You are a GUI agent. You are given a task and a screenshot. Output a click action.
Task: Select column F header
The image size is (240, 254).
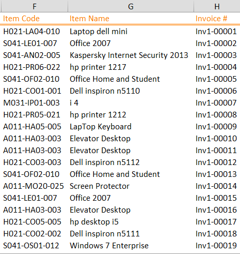35,6
